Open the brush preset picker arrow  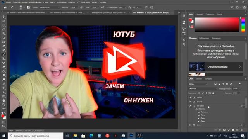24,7
